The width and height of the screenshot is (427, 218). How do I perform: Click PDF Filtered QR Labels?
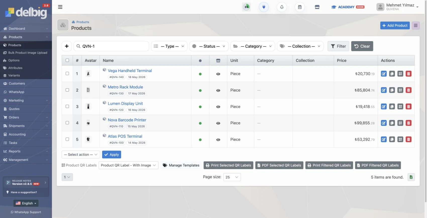(x=378, y=165)
